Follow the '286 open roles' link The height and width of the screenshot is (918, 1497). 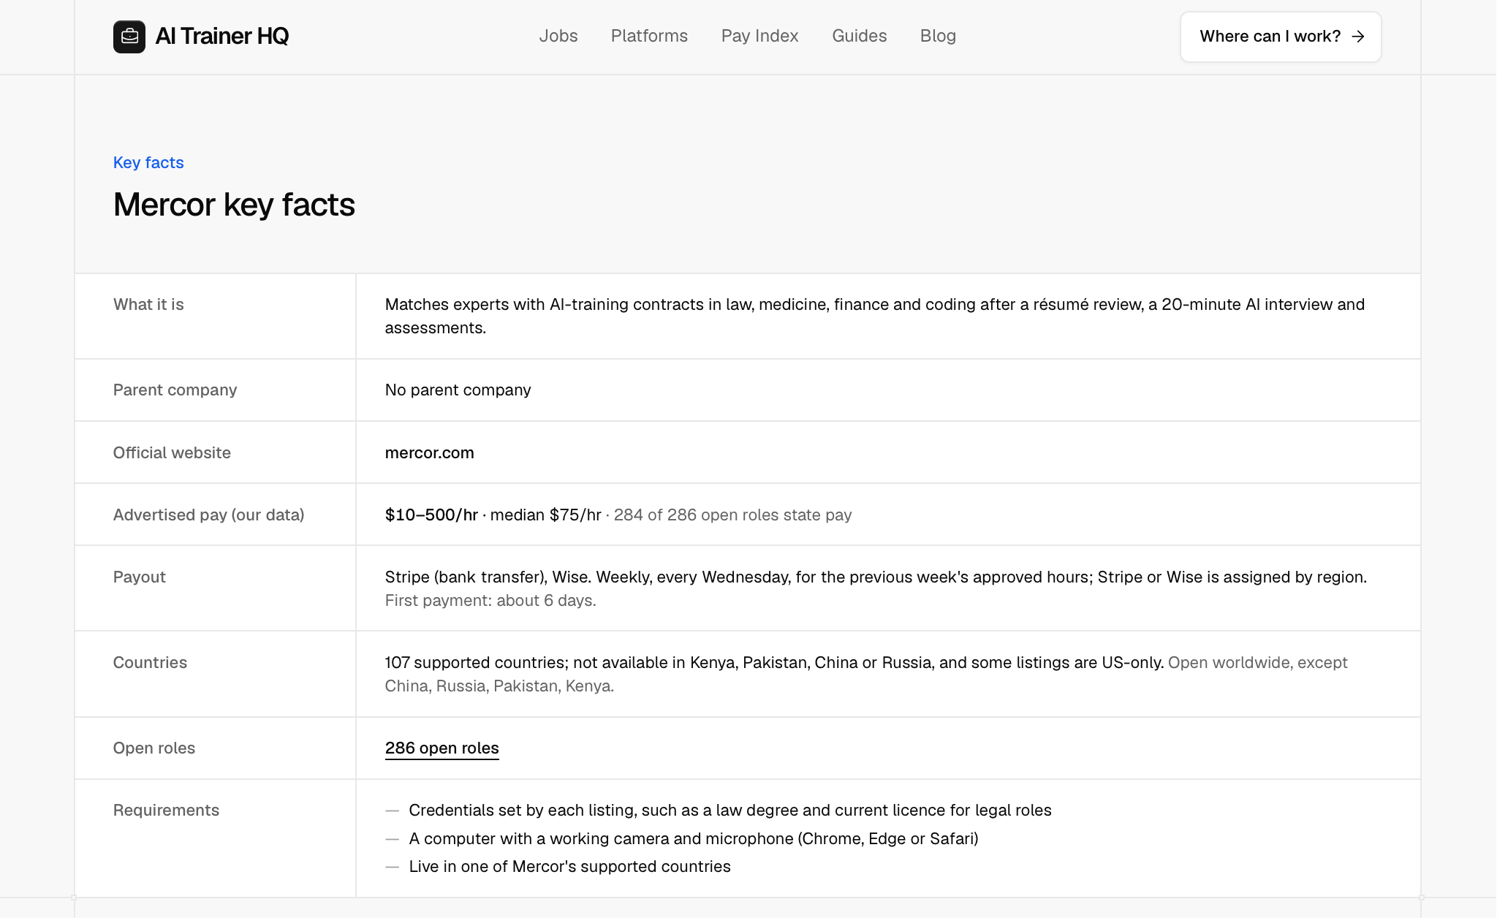tap(441, 748)
